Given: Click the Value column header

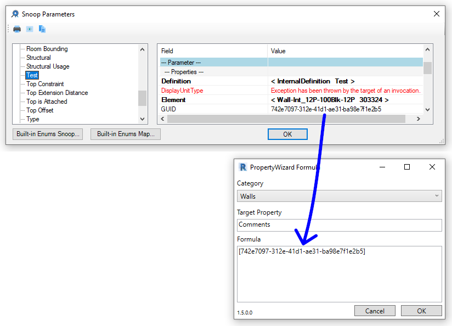Looking at the screenshot, I should coord(346,51).
